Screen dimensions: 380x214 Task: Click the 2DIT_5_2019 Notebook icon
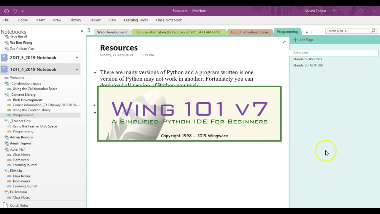4,57
